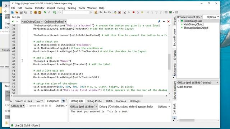Click the green Undo arrow

click(45, 13)
